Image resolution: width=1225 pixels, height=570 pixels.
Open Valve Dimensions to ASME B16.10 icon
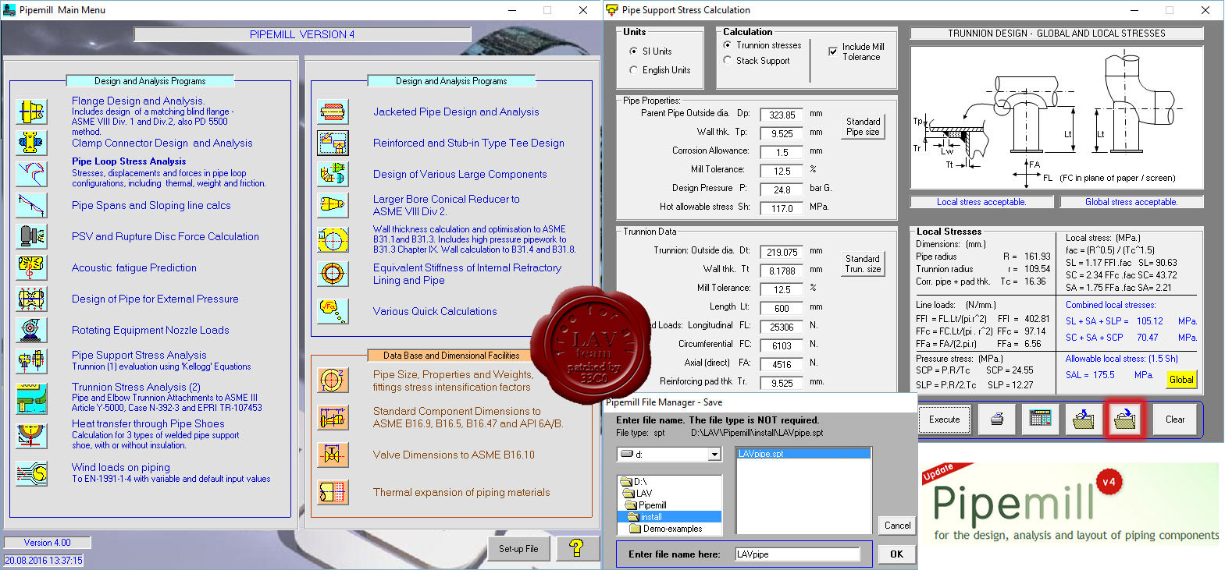[333, 455]
